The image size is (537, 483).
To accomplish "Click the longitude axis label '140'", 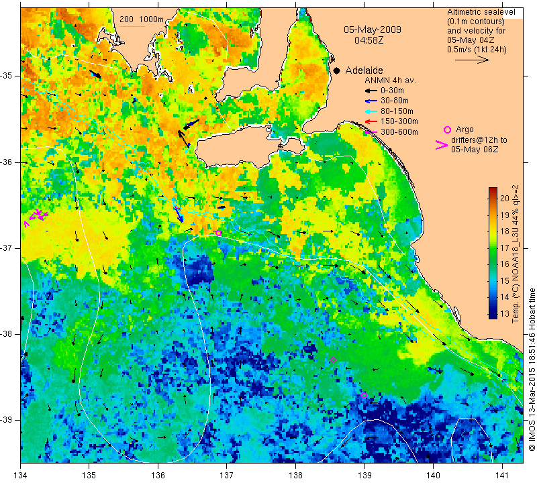I will click(x=433, y=476).
